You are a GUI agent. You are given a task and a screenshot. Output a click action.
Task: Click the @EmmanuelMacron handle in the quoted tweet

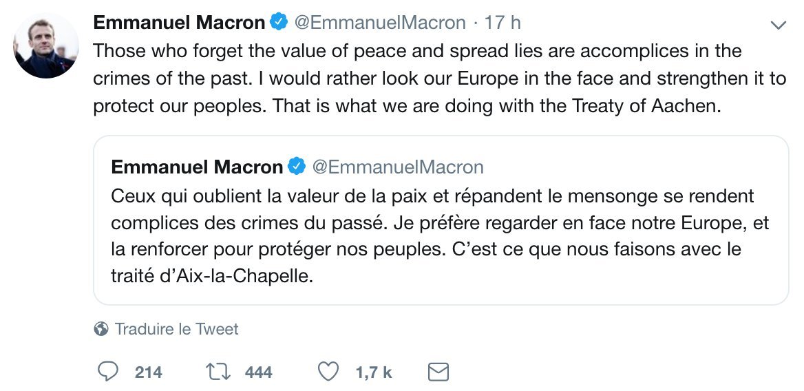click(398, 167)
